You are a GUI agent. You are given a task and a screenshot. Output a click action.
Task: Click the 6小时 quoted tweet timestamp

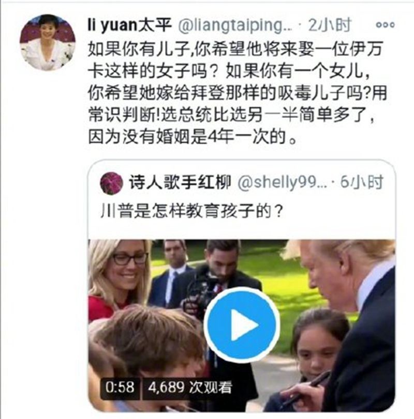(362, 182)
